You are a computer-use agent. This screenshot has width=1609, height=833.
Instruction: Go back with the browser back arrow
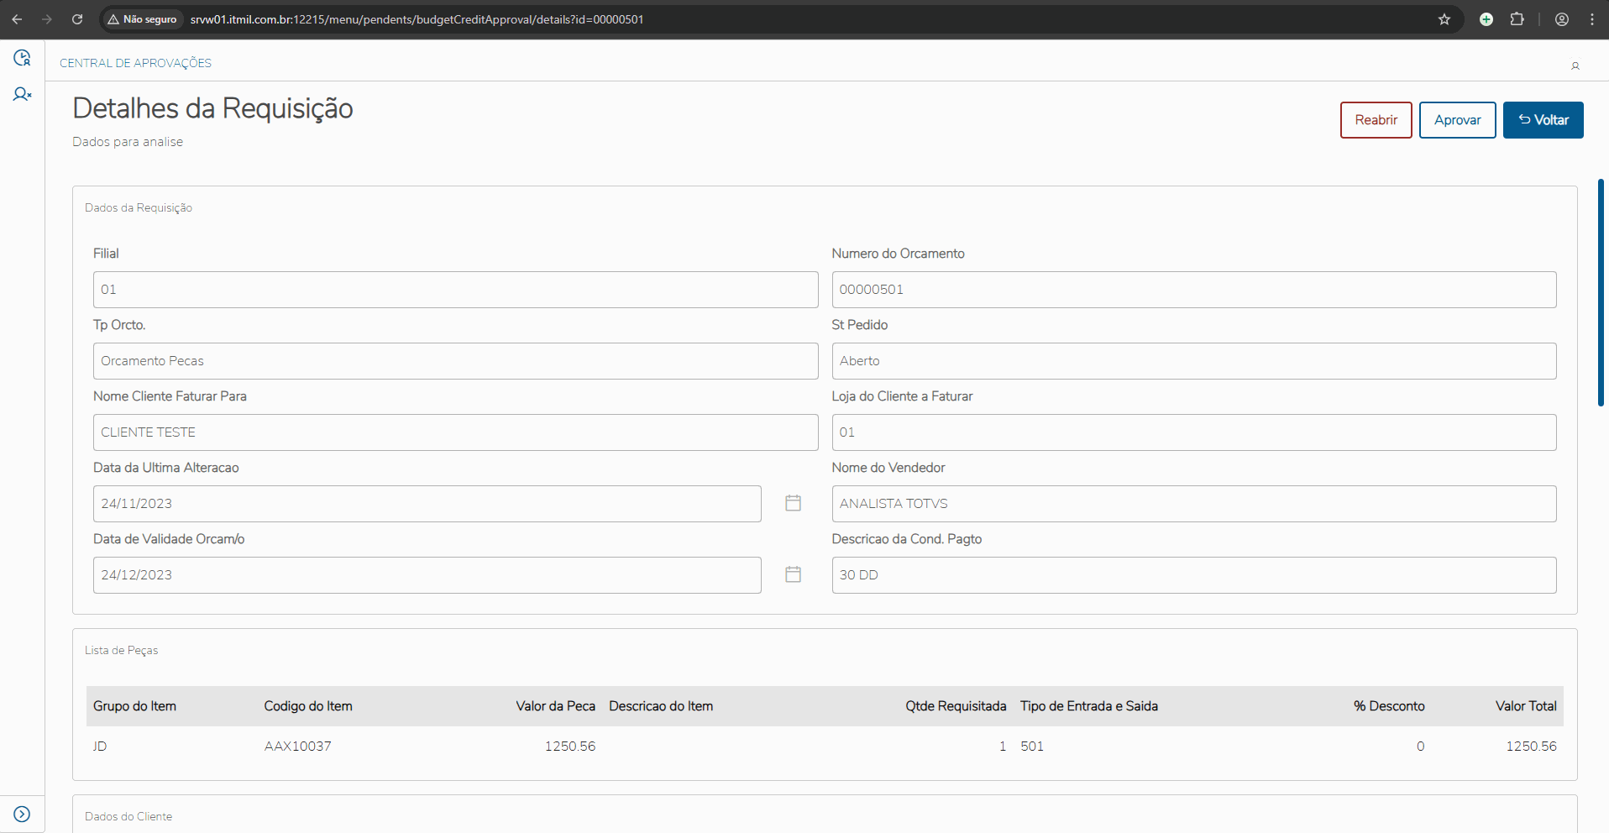click(17, 19)
